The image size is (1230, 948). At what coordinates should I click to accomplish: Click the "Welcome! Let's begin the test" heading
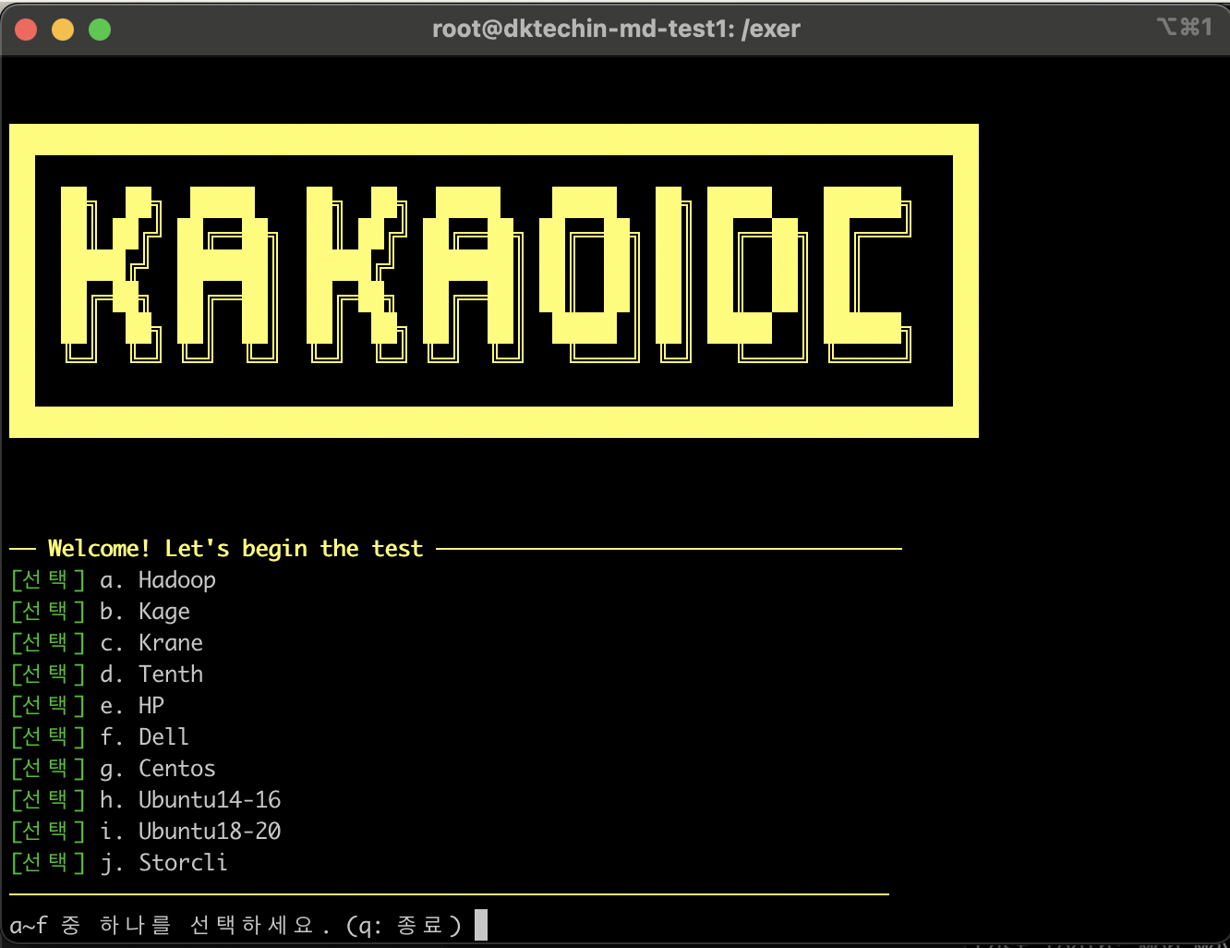(x=235, y=549)
